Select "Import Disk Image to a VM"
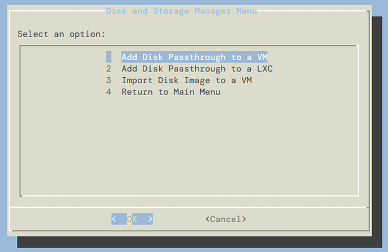Image resolution: width=388 pixels, height=252 pixels. point(187,80)
